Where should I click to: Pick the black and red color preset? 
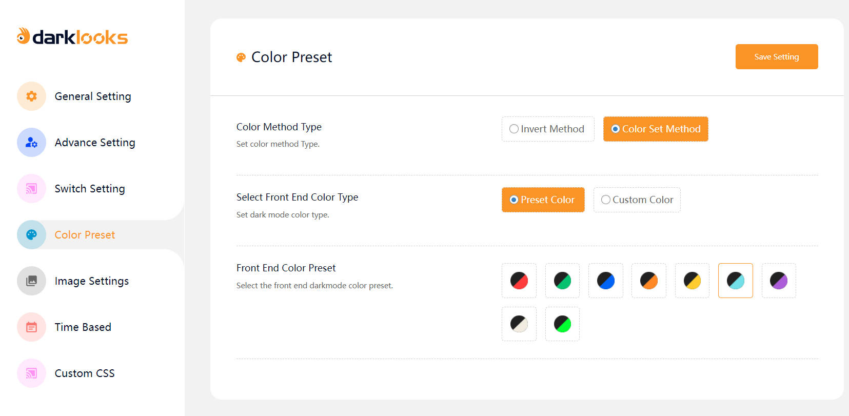coord(519,281)
